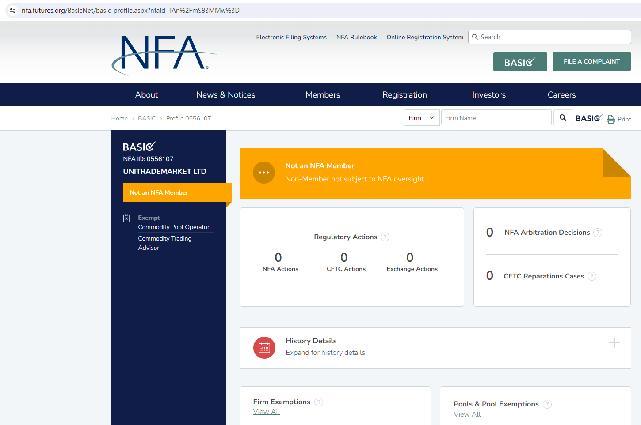Click the green BASIC button in header
The width and height of the screenshot is (641, 425).
pyautogui.click(x=520, y=62)
